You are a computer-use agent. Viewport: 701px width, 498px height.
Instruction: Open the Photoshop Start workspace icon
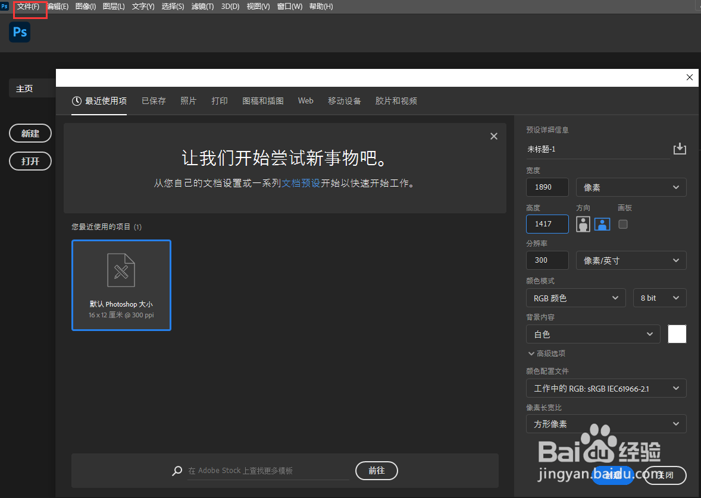tap(20, 32)
